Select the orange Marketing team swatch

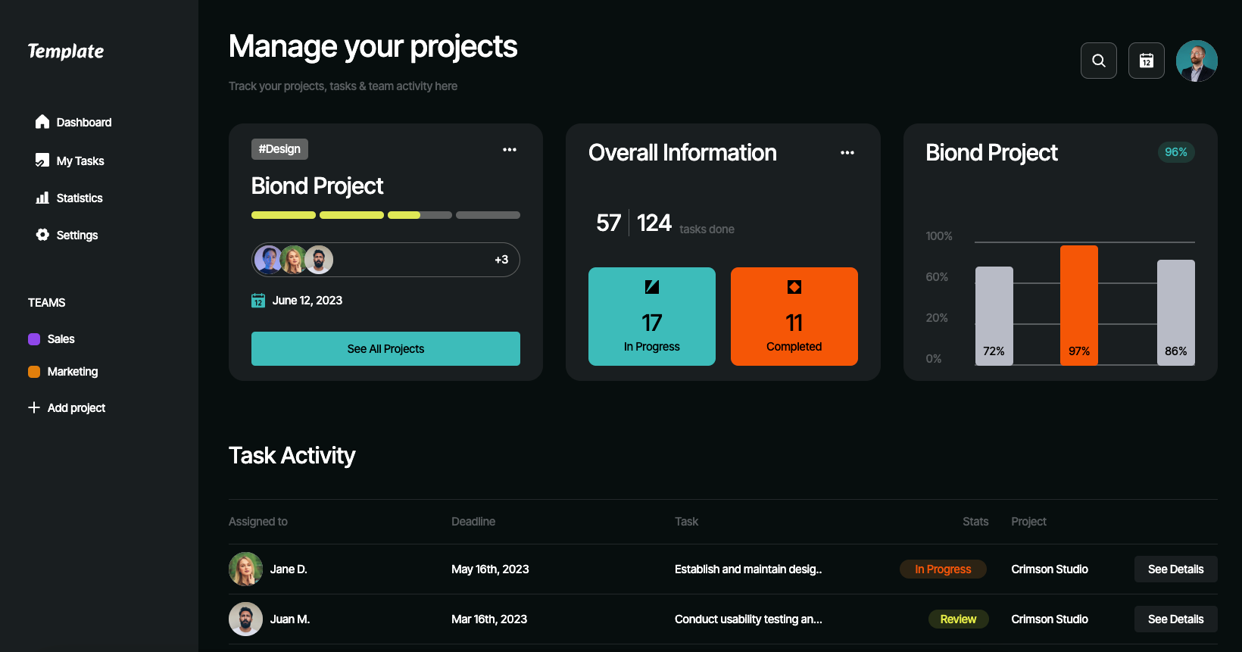coord(34,372)
